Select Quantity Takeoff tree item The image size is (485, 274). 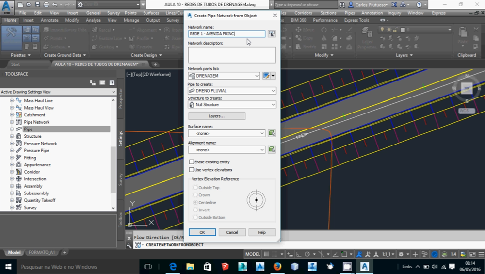coord(40,200)
